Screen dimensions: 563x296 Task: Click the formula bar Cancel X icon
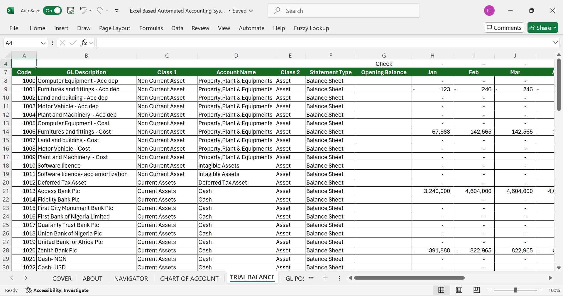tap(62, 43)
